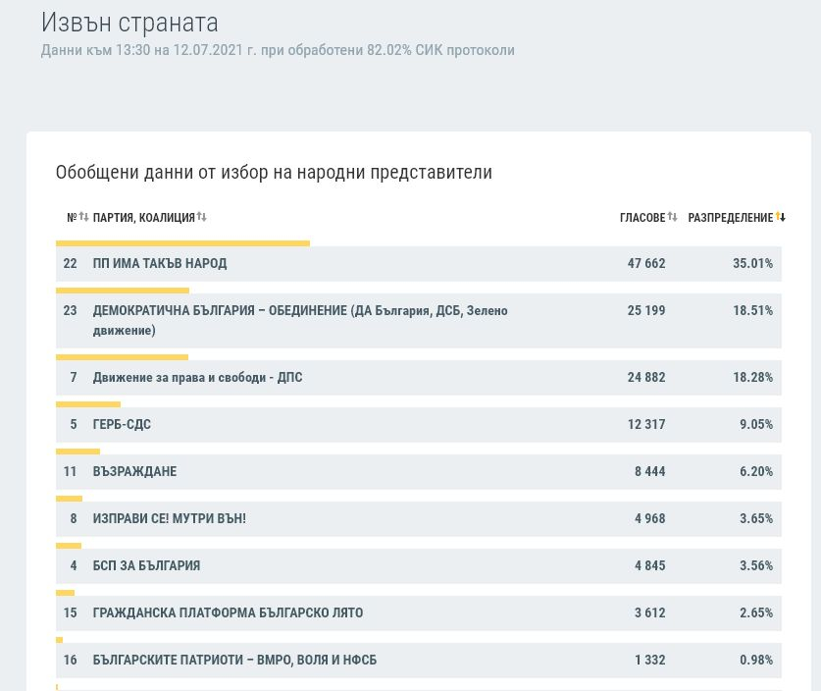Sort by ГЛАСОВЕ arrows icon
Screen dimensions: 821x691
coord(672,216)
